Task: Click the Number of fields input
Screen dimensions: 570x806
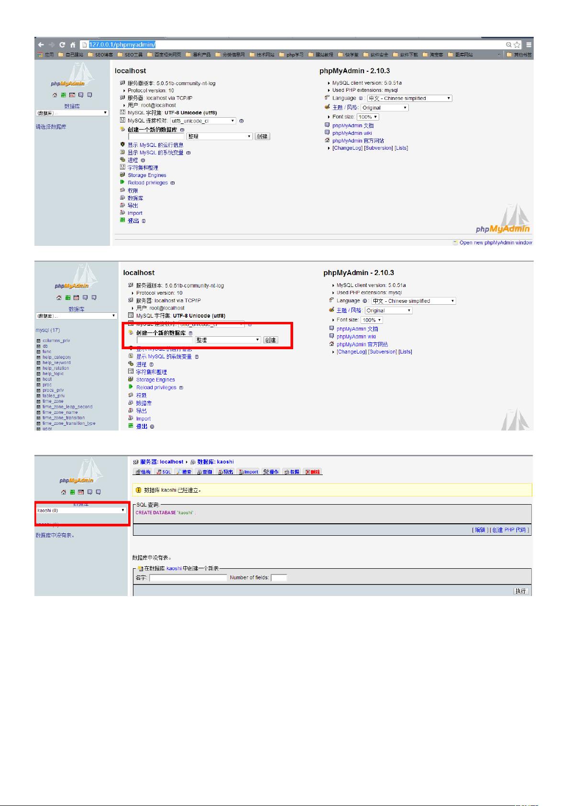Action: [x=279, y=578]
